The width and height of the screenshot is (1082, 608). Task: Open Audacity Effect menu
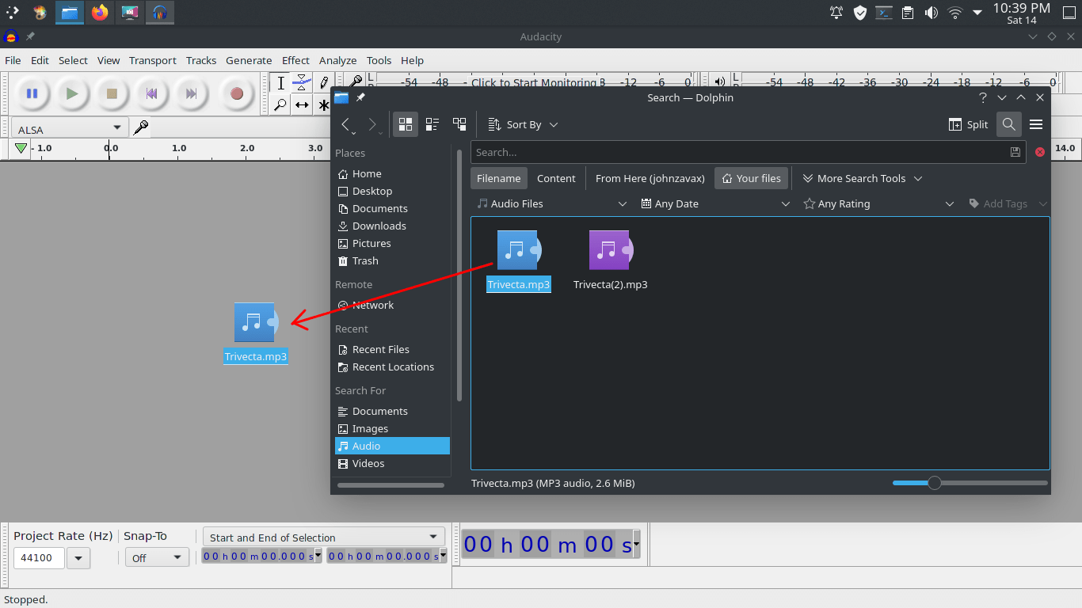point(295,60)
